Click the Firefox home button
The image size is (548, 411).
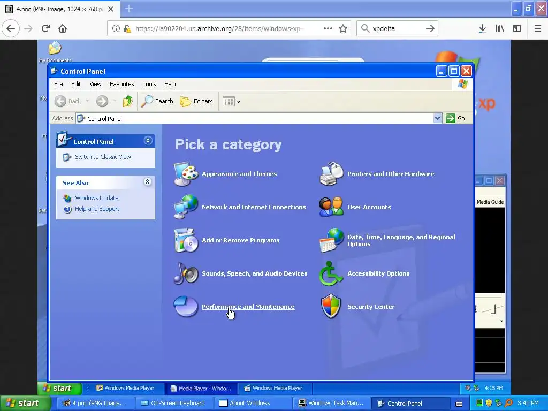coord(63,28)
